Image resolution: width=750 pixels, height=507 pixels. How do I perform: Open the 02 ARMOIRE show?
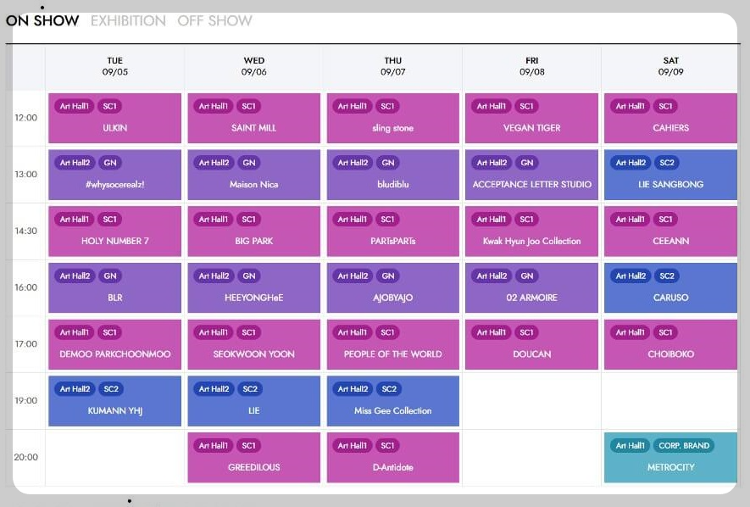click(x=532, y=288)
